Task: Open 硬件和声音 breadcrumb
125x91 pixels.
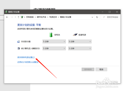Action: [x=41, y=17]
